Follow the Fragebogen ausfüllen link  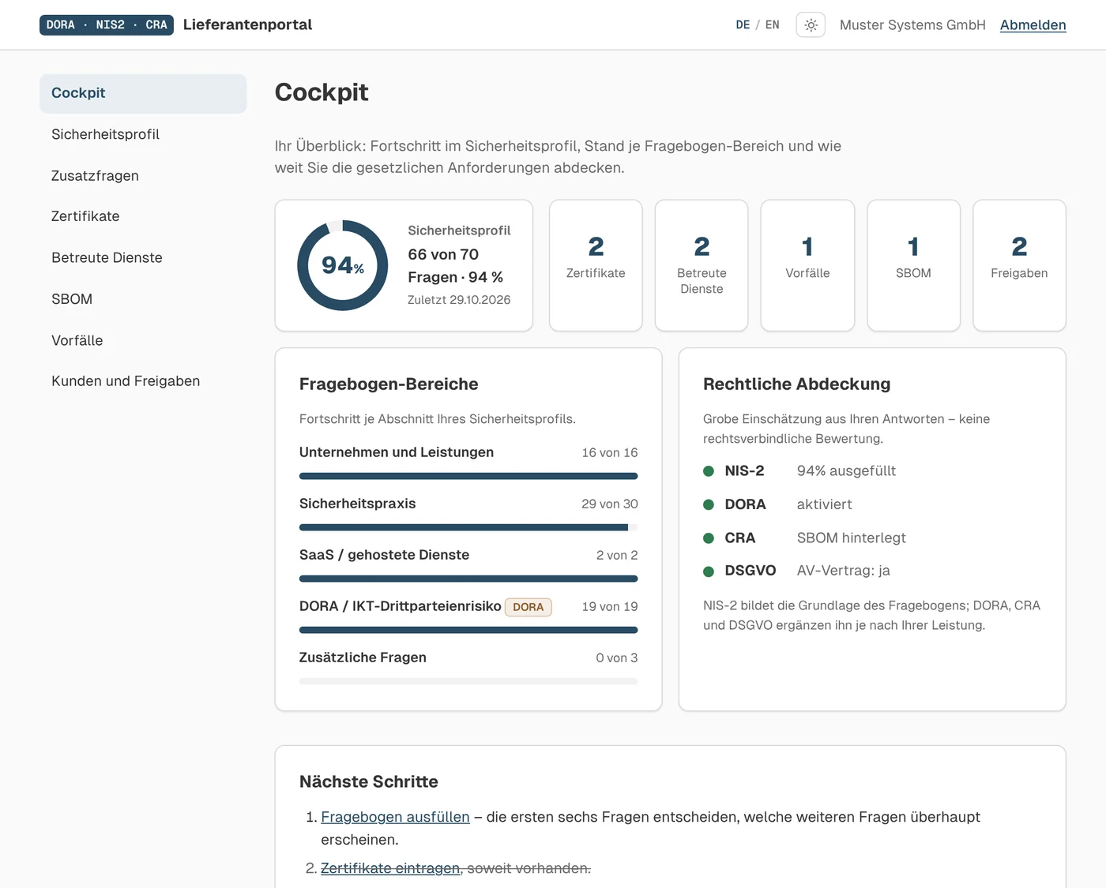(x=395, y=817)
